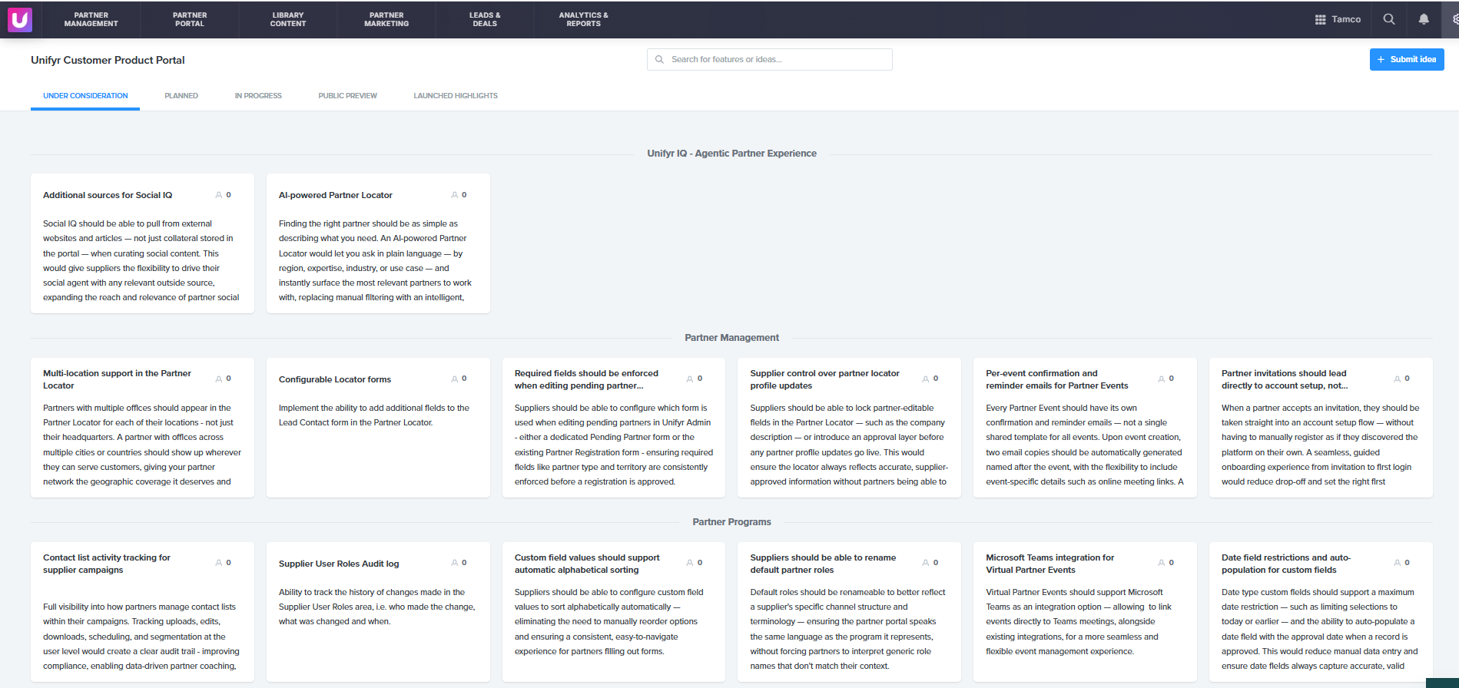Vote on Multi-location support in Partner Locator
The image size is (1459, 688).
tap(224, 379)
